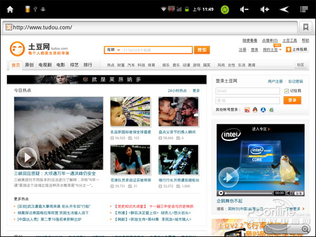Image resolution: width=316 pixels, height=237 pixels.
Task: Open the 视频 search category dropdown
Action: [113, 50]
